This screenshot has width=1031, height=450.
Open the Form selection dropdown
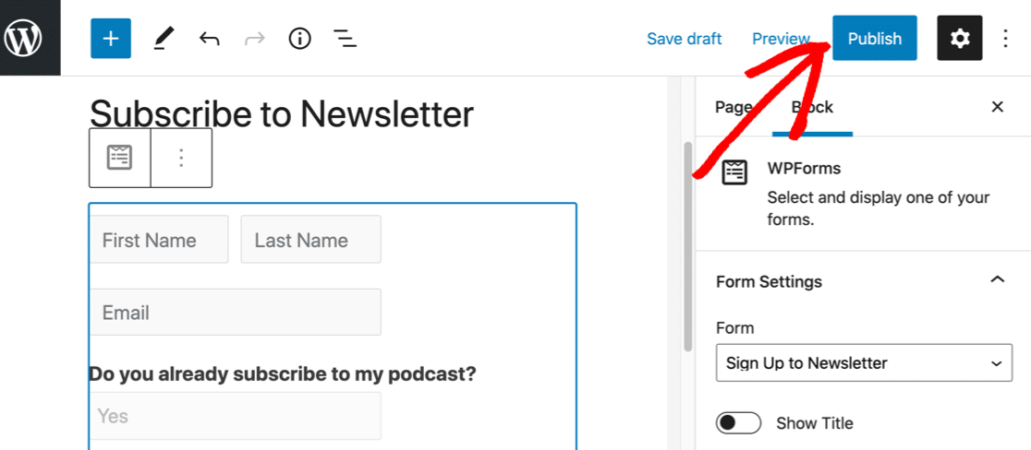click(863, 363)
